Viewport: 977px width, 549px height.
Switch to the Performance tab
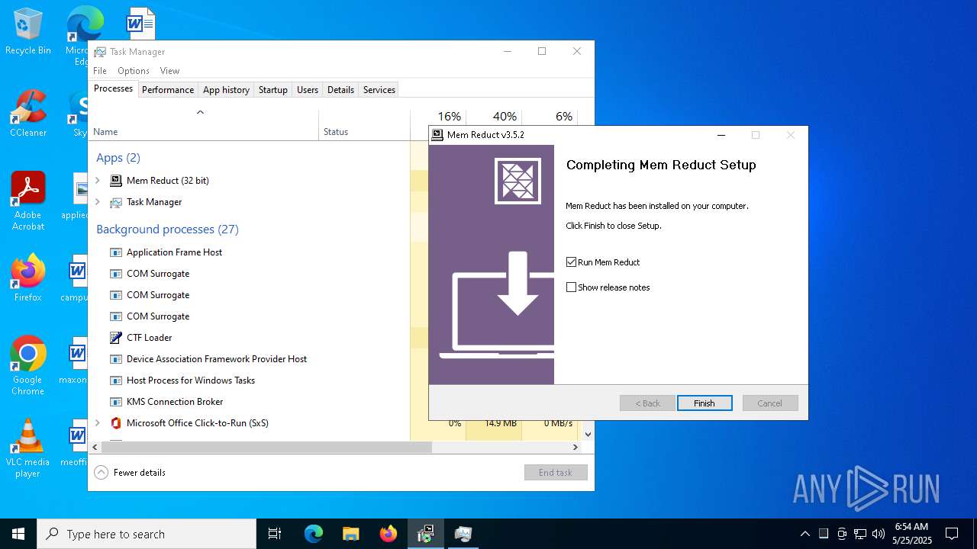[x=168, y=90]
